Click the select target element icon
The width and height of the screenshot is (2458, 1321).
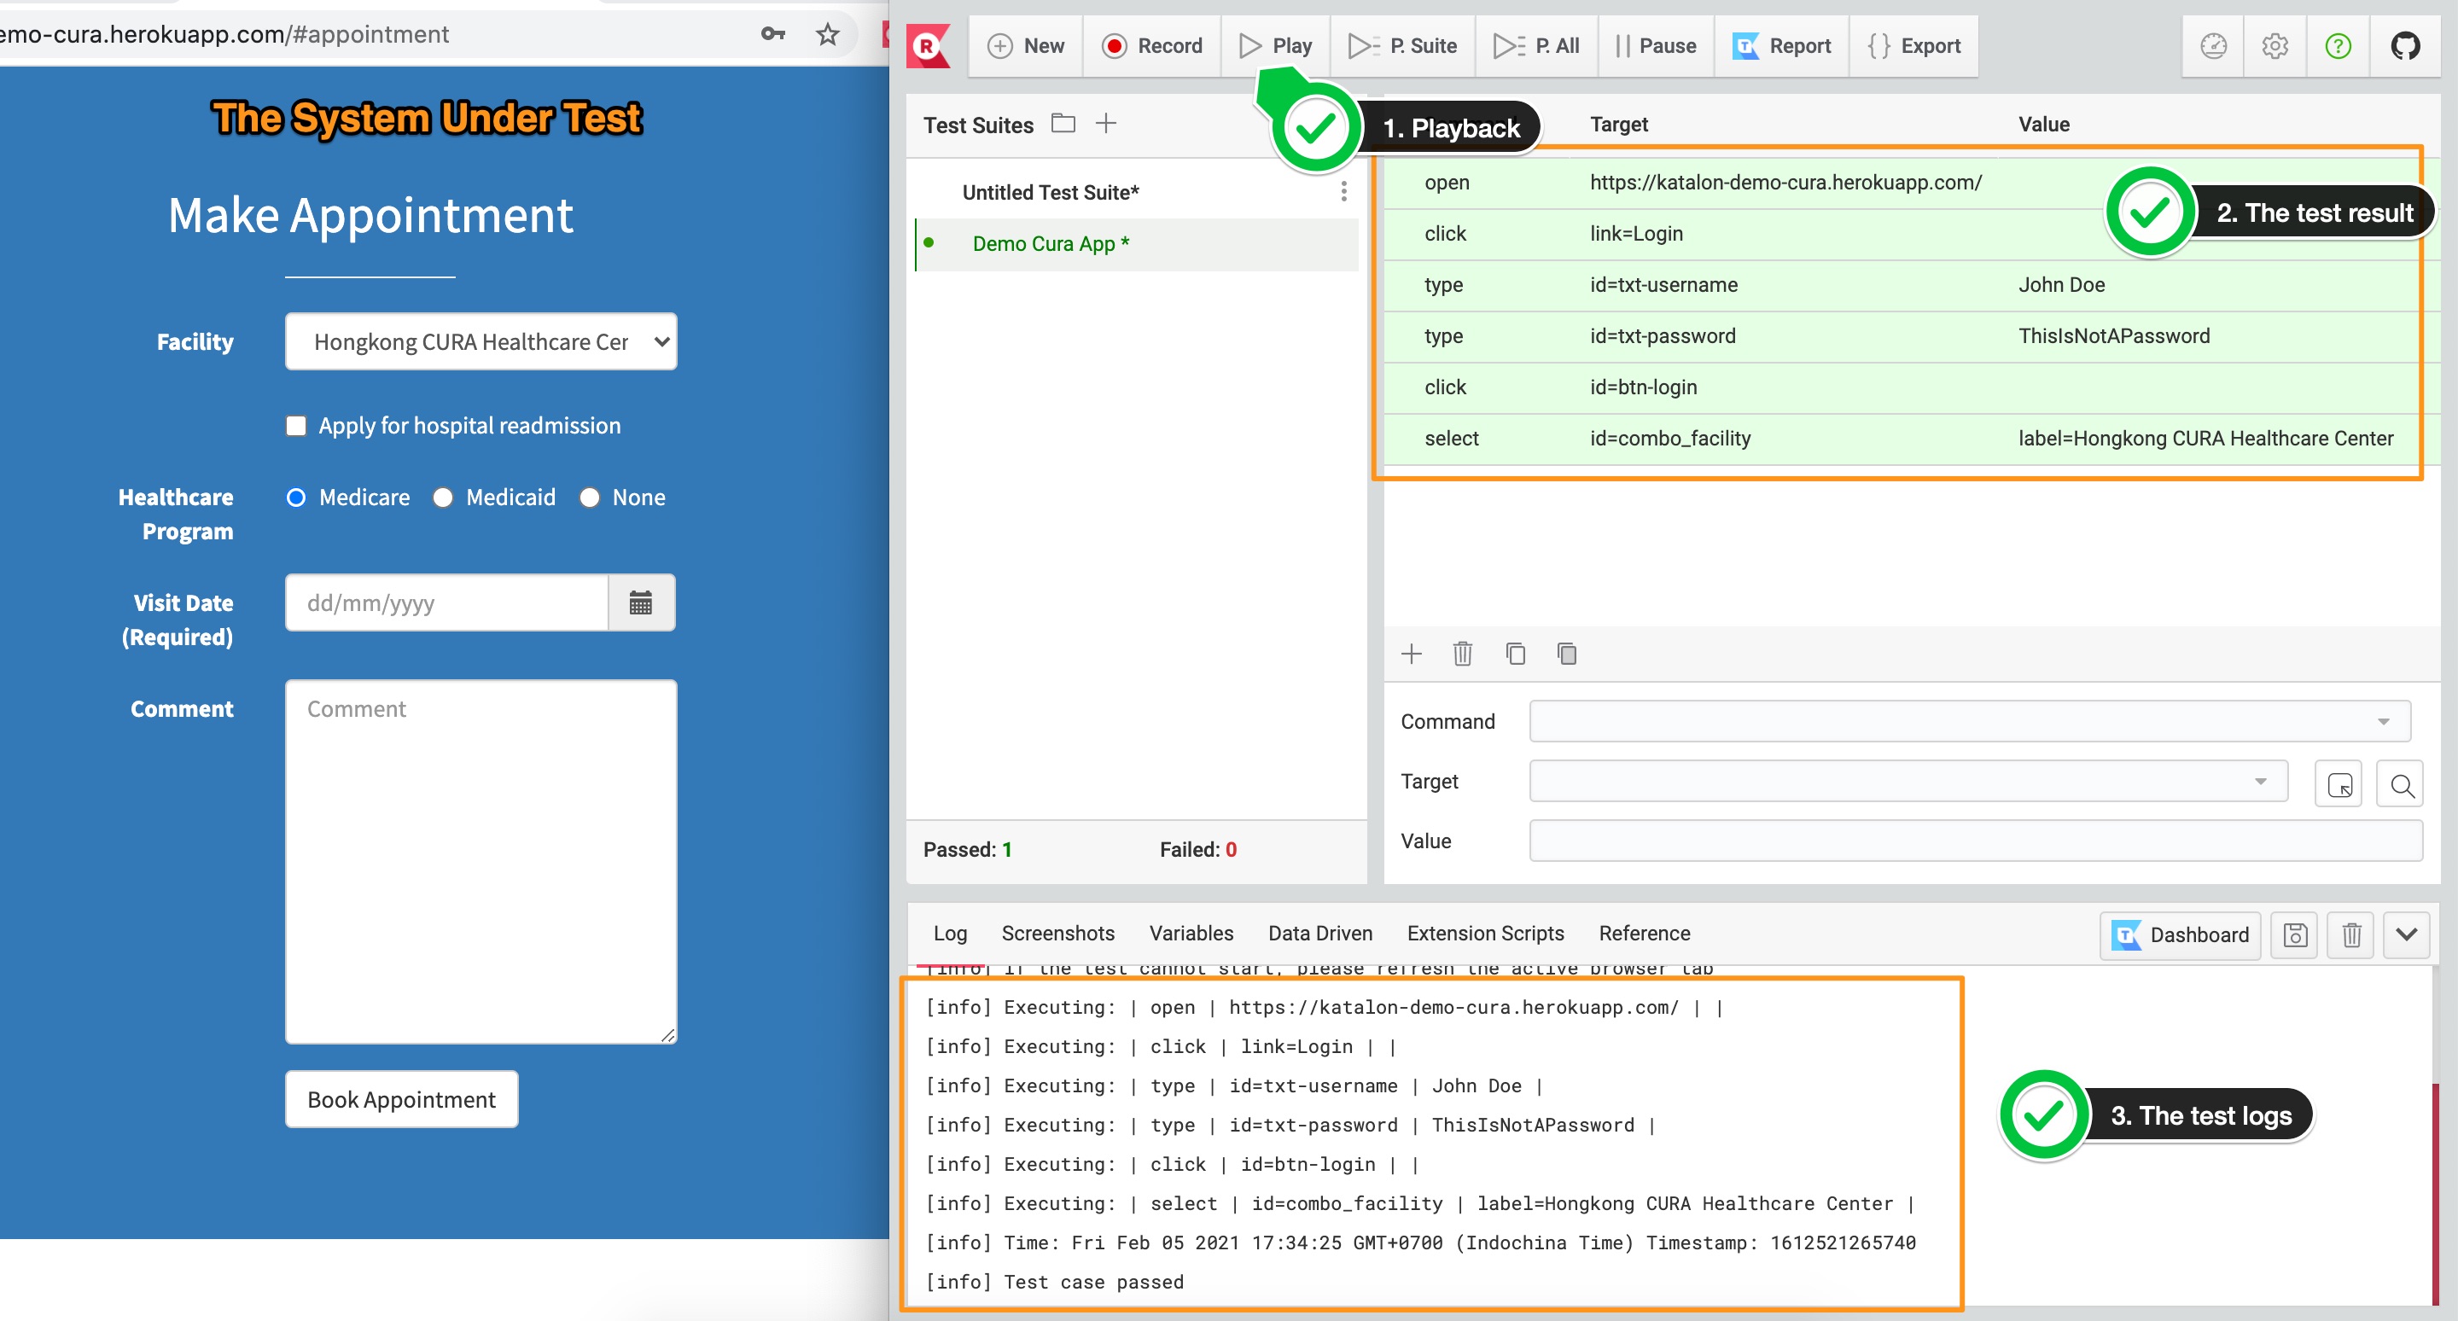[2339, 785]
